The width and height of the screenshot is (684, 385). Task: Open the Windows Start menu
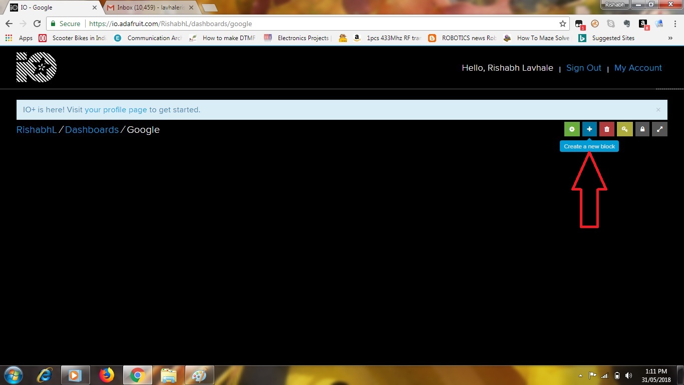(x=13, y=375)
